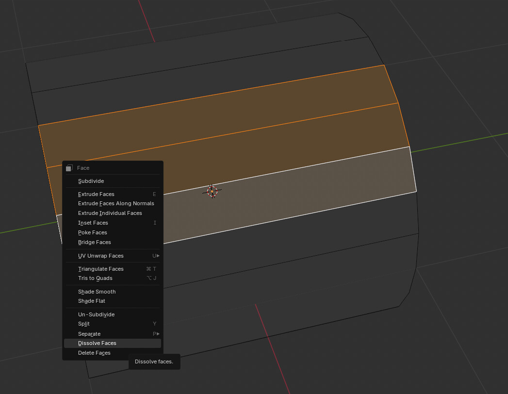Image resolution: width=508 pixels, height=394 pixels.
Task: Choose Bridge Faces option
Action: coord(113,242)
